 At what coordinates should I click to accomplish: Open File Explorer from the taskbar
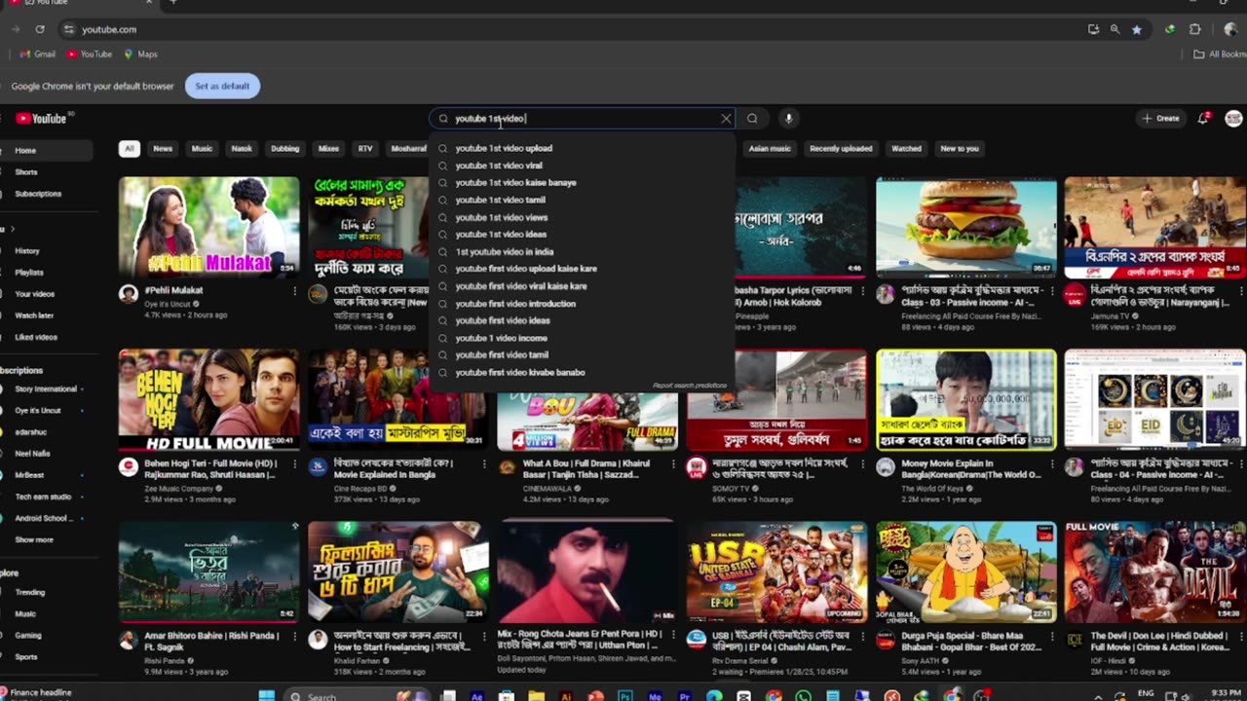(537, 696)
